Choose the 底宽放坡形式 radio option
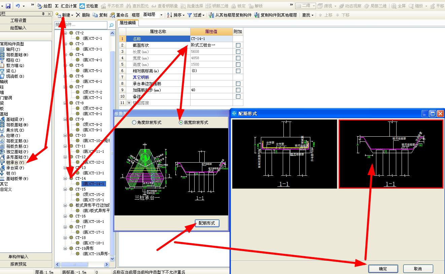The width and height of the screenshot is (445, 274). (x=181, y=123)
